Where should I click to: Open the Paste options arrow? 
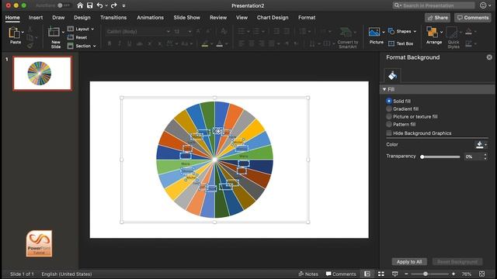coord(23,33)
